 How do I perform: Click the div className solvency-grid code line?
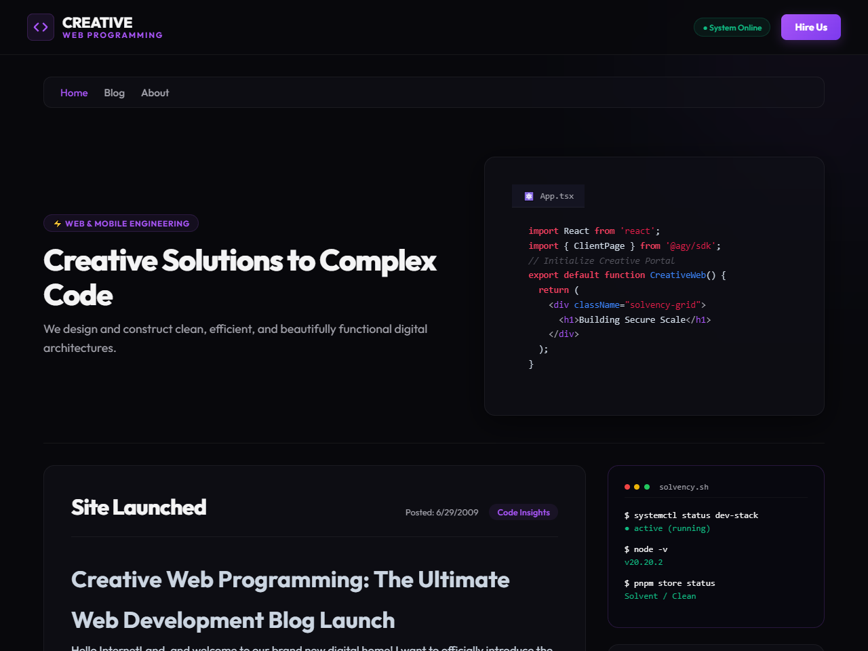[x=627, y=305]
